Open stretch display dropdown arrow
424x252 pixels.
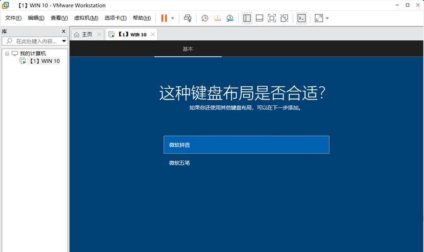pyautogui.click(x=327, y=18)
